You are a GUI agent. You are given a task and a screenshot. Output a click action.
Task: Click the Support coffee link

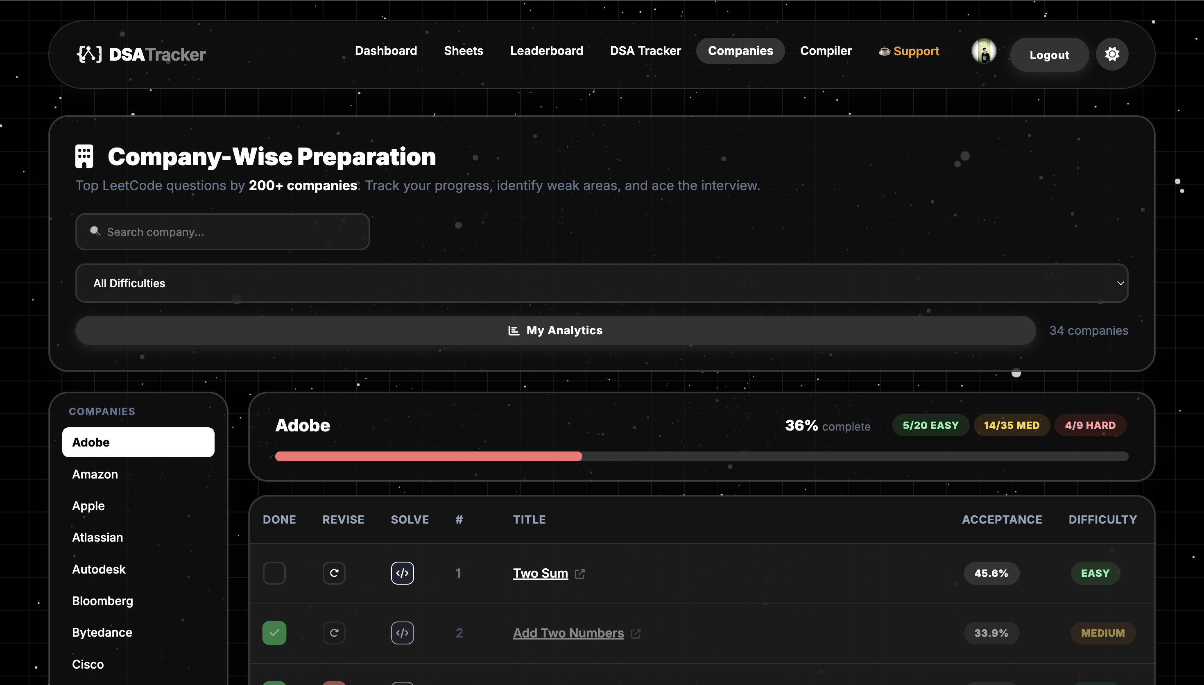pyautogui.click(x=909, y=51)
